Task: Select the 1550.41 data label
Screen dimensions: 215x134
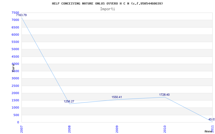Action: coord(117,97)
